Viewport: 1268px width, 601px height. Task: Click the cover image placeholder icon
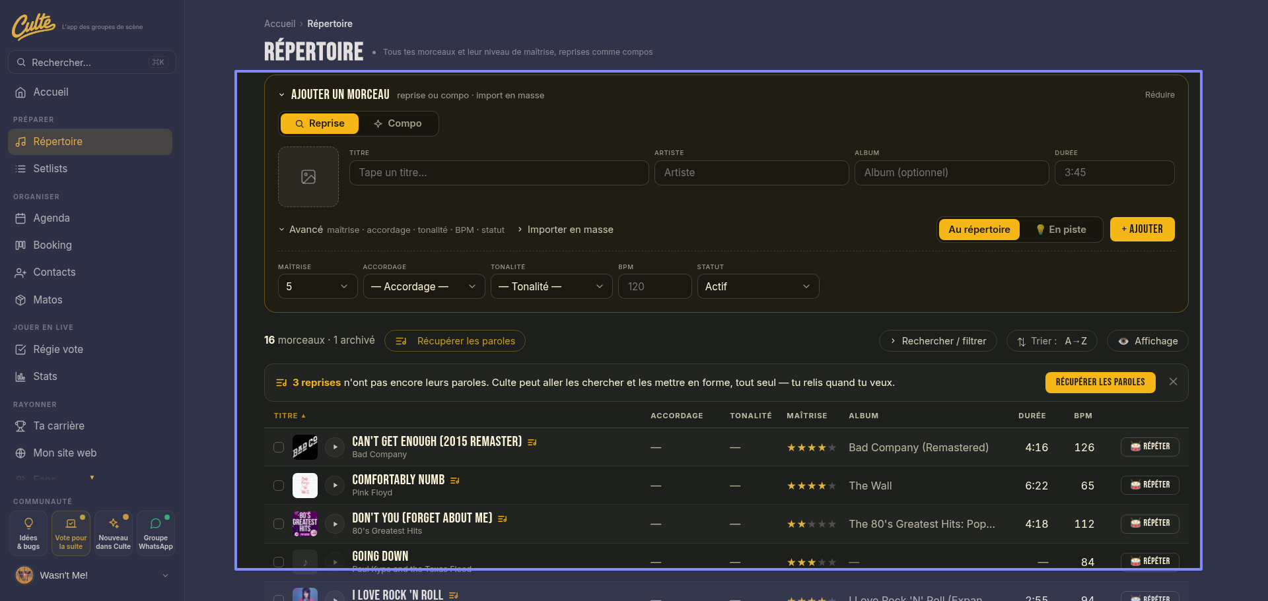click(308, 177)
